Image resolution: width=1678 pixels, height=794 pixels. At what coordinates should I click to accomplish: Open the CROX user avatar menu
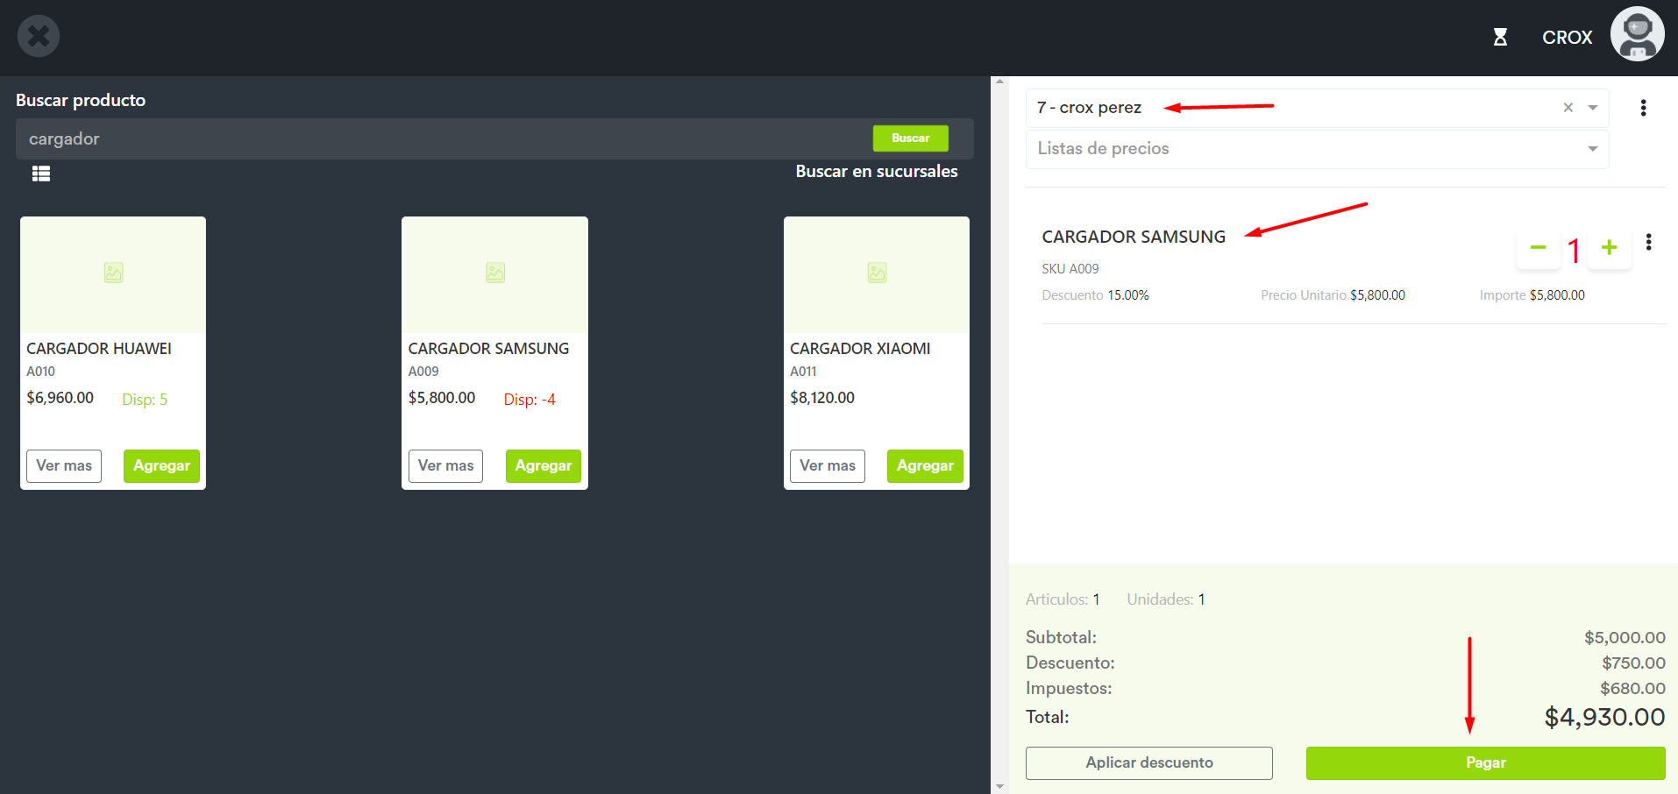tap(1637, 35)
